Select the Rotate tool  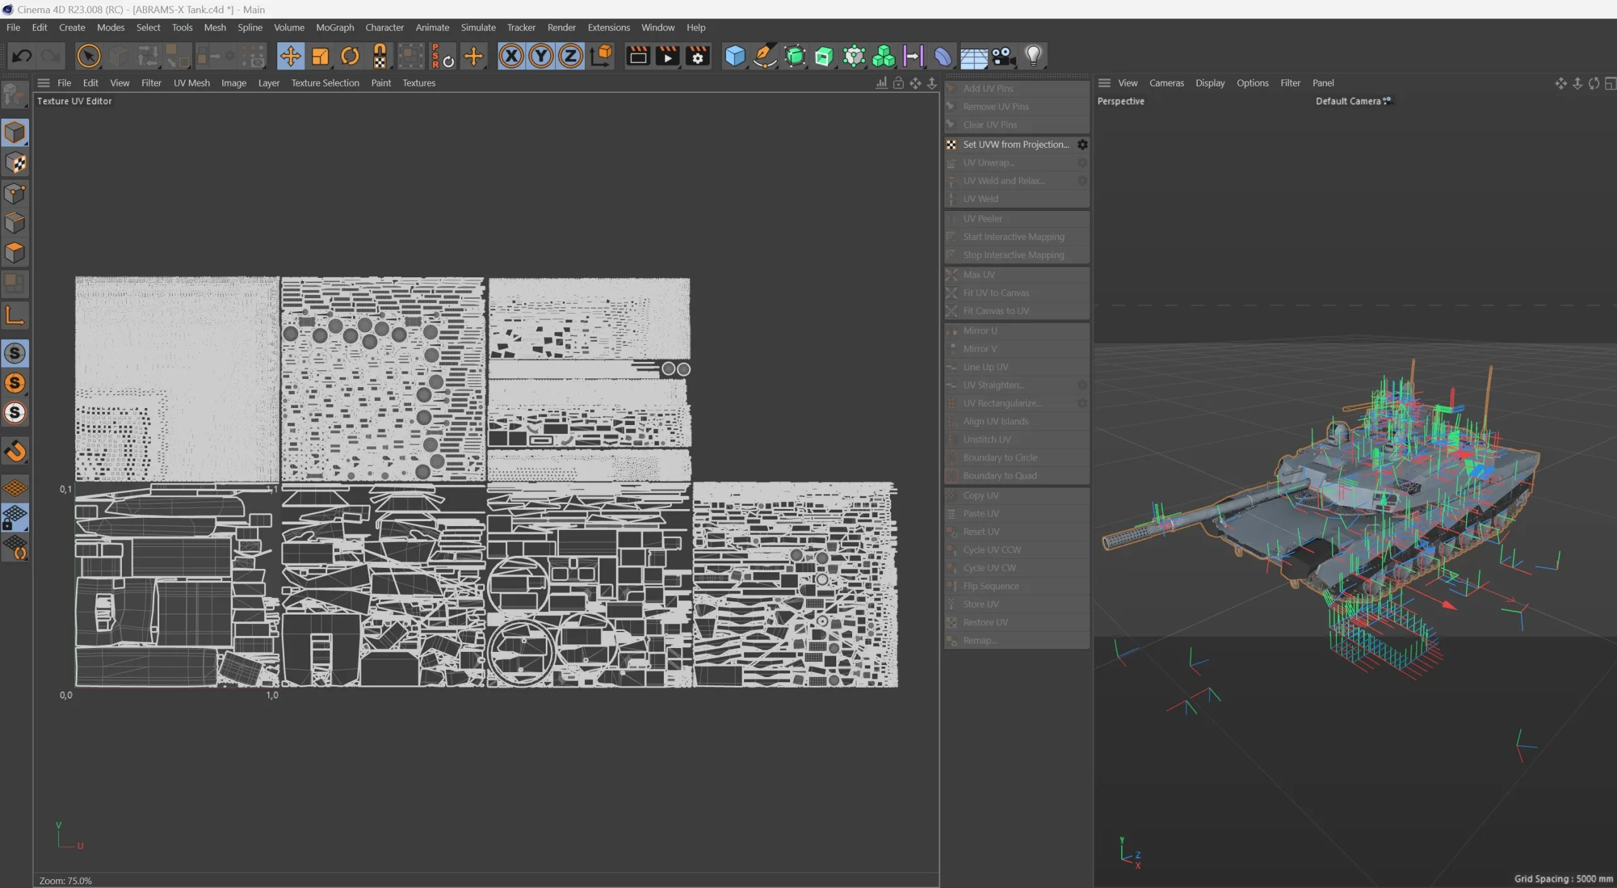pyautogui.click(x=349, y=56)
